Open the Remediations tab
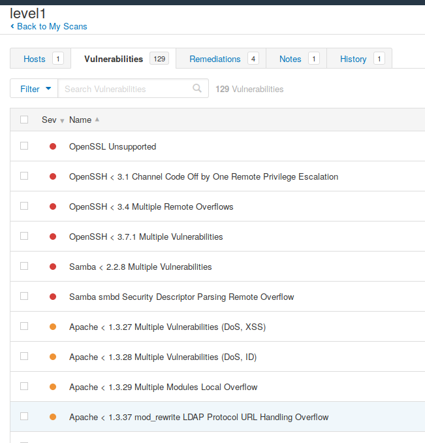This screenshot has width=425, height=443. coord(221,59)
